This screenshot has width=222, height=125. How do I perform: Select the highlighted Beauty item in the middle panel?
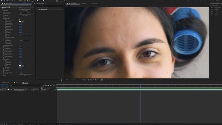pyautogui.click(x=45, y=9)
